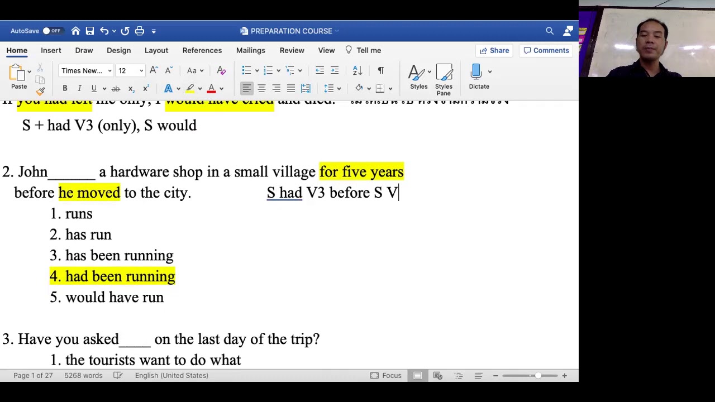Click the Tell me search box
The width and height of the screenshot is (715, 402).
[x=363, y=50]
